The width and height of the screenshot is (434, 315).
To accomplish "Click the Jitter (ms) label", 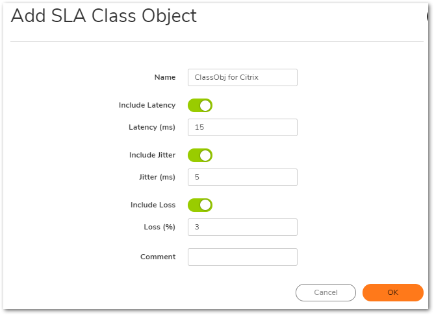I will [157, 178].
